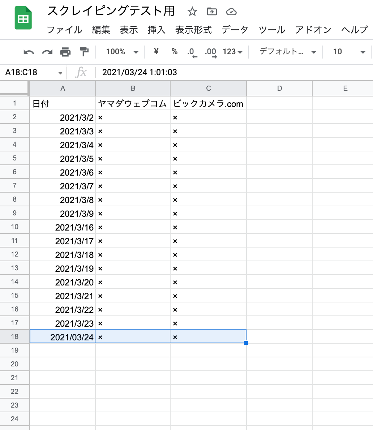Open the 表示形式 menu

point(194,30)
